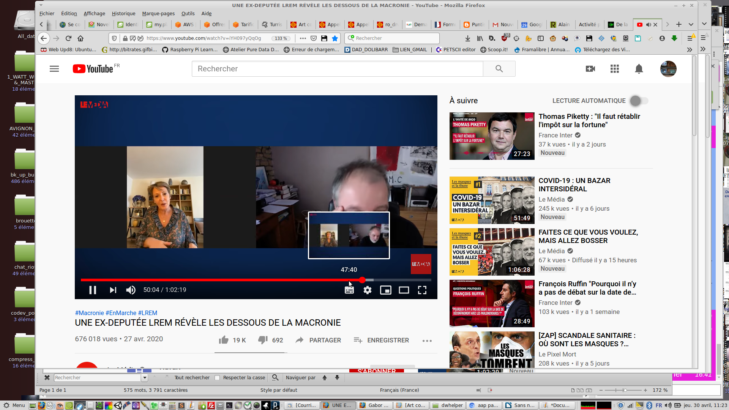Open the Marque-pages menu

tap(158, 13)
